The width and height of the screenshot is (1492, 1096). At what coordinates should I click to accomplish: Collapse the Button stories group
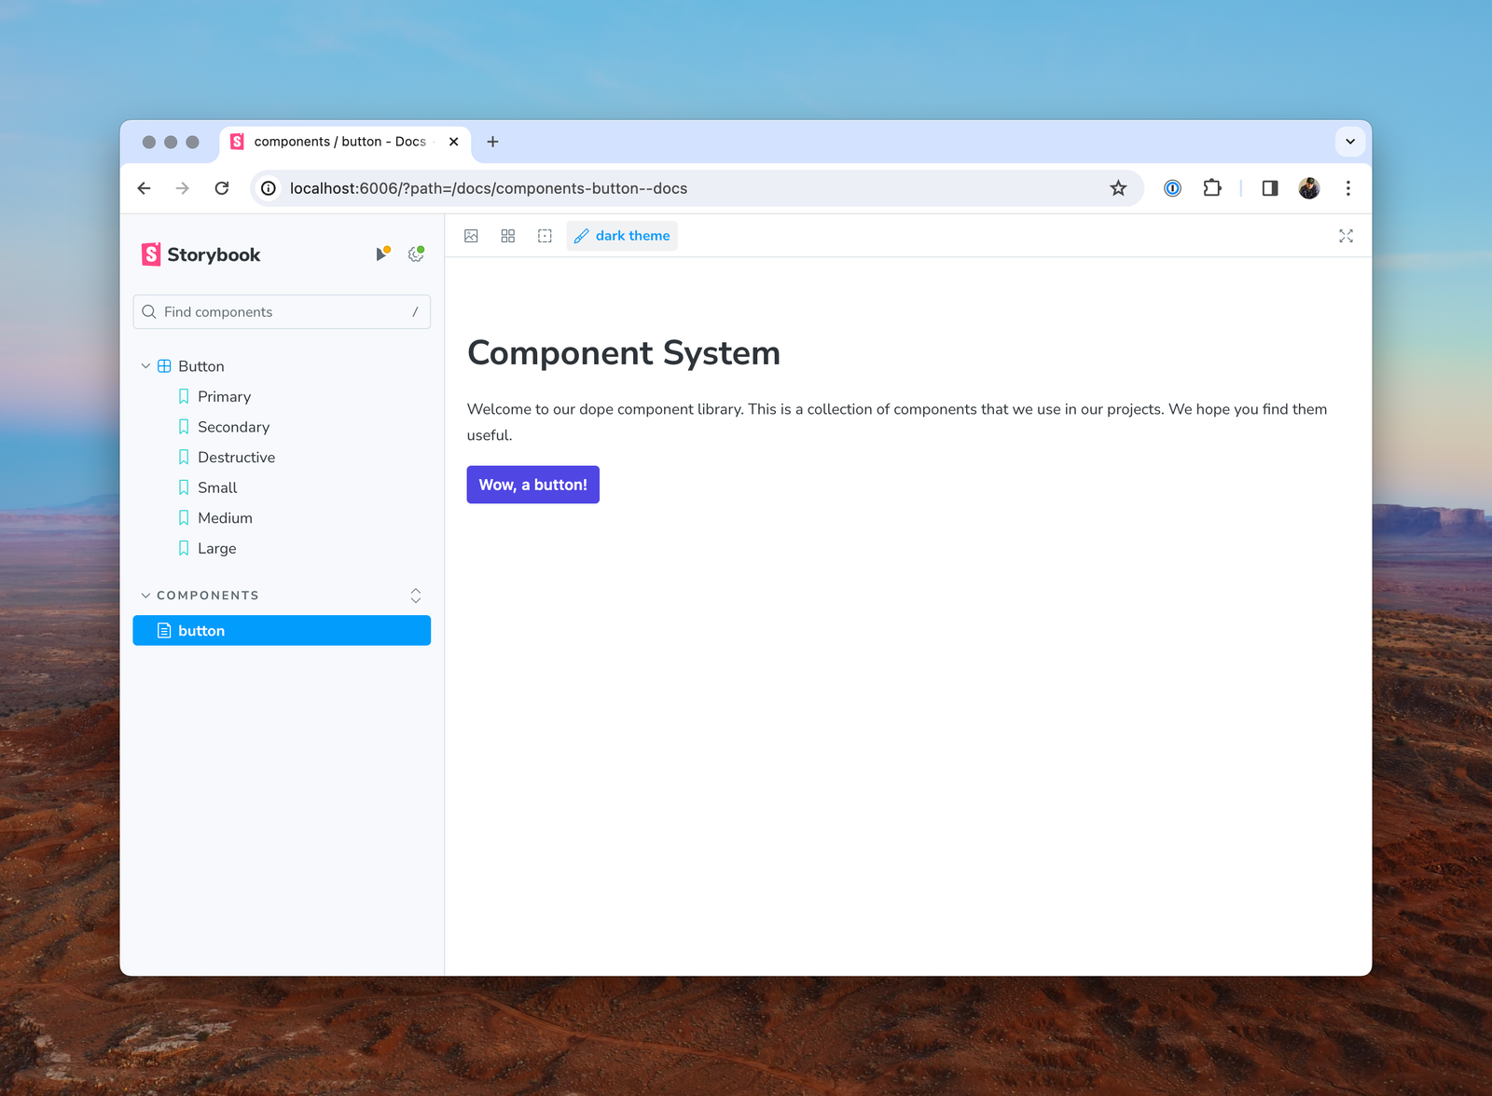[145, 365]
